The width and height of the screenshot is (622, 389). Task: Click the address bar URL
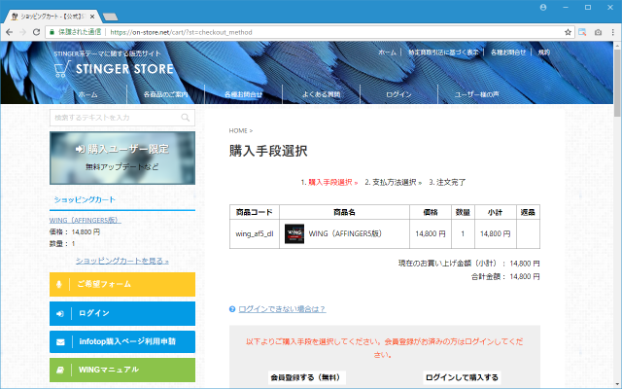point(182,32)
